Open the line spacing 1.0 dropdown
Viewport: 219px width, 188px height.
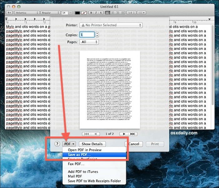[132, 13]
